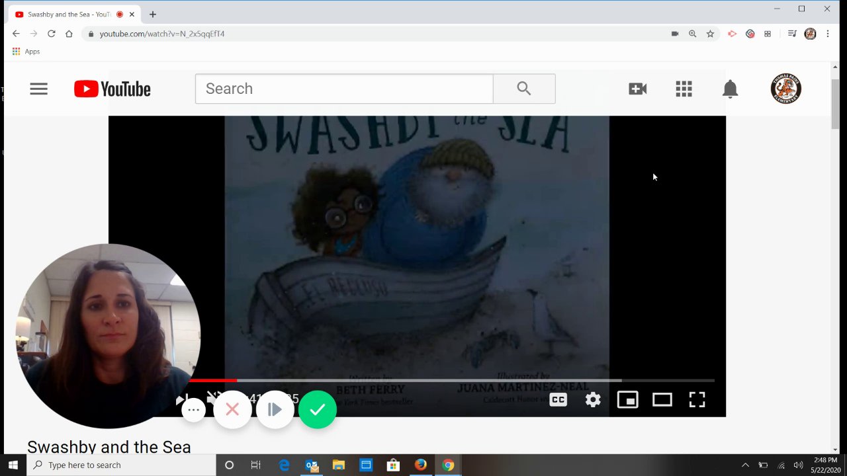Image resolution: width=847 pixels, height=476 pixels.
Task: Open the zoom level indicator
Action: coord(692,34)
